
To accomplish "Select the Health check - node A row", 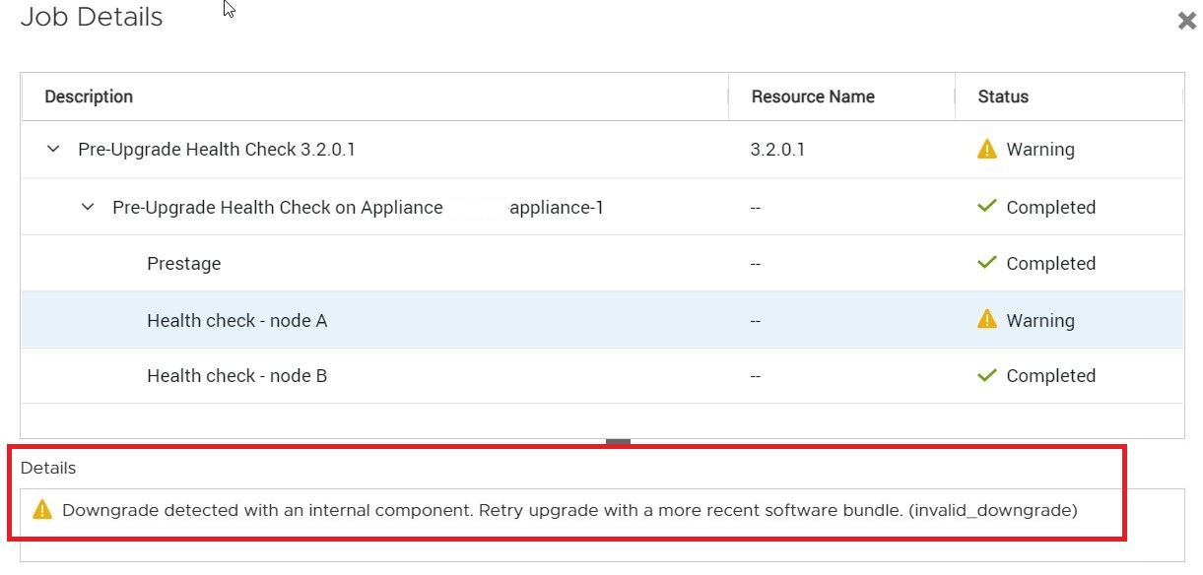I will 236,321.
